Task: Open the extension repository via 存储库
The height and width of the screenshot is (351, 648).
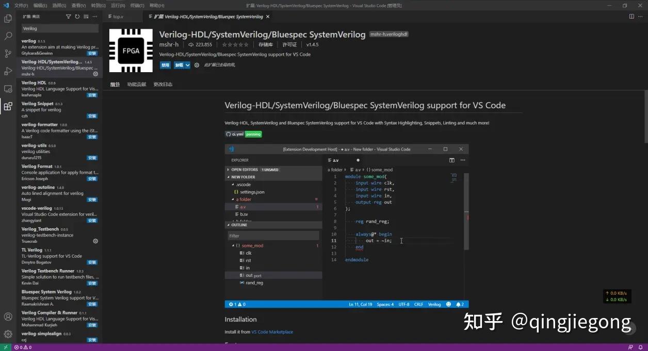Action: (265, 44)
